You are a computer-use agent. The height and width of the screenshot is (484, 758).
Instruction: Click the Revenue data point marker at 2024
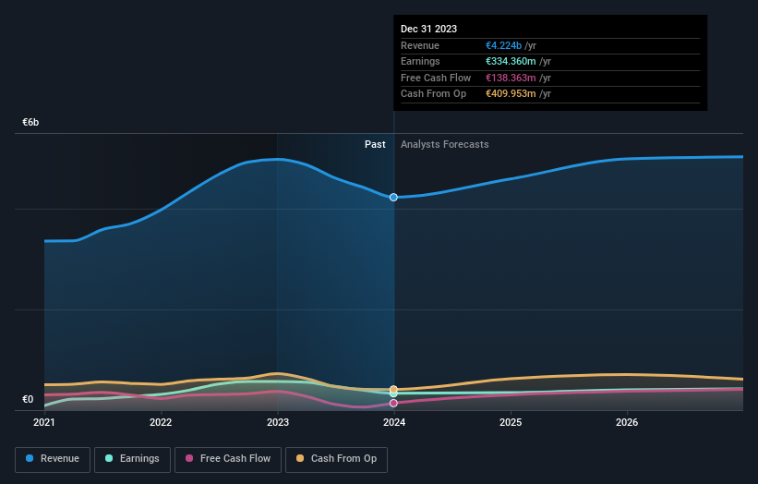tap(393, 198)
